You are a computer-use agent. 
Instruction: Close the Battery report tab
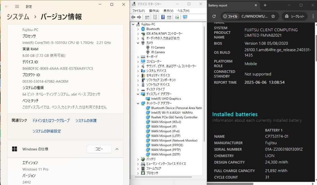(256, 5)
